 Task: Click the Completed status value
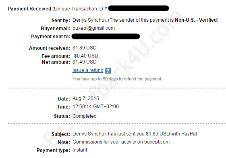85,116
